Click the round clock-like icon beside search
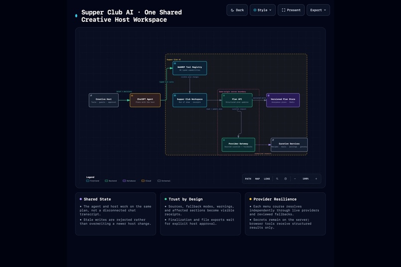The image size is (401, 267). pyautogui.click(x=286, y=179)
